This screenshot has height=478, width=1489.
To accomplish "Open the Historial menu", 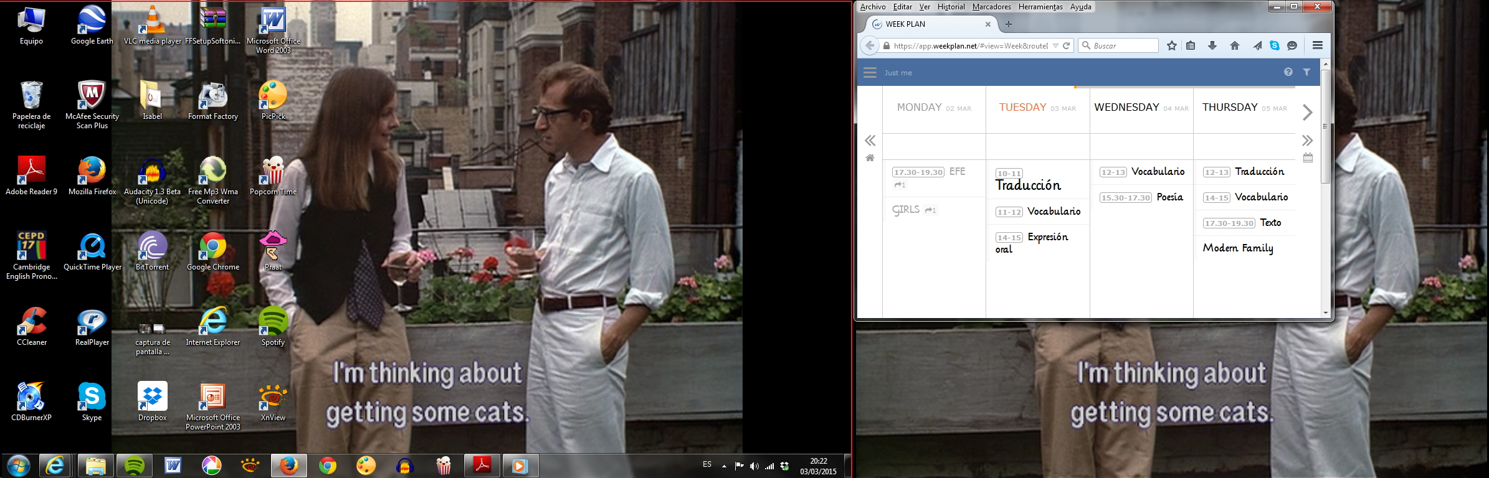I will [x=951, y=7].
